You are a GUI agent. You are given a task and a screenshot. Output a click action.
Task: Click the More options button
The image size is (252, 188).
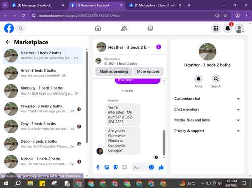coord(148,71)
